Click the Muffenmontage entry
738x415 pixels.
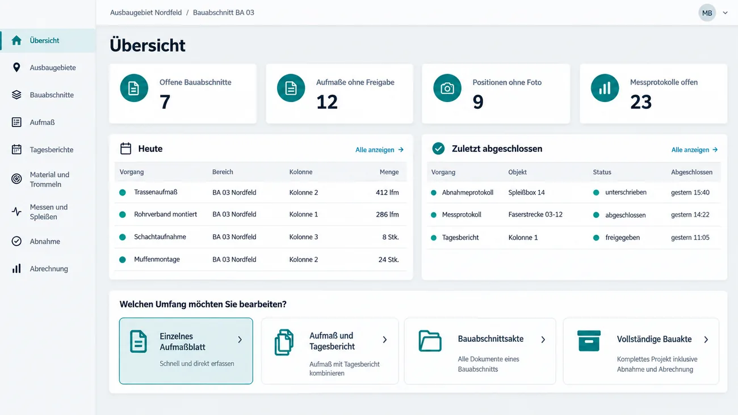tap(157, 260)
